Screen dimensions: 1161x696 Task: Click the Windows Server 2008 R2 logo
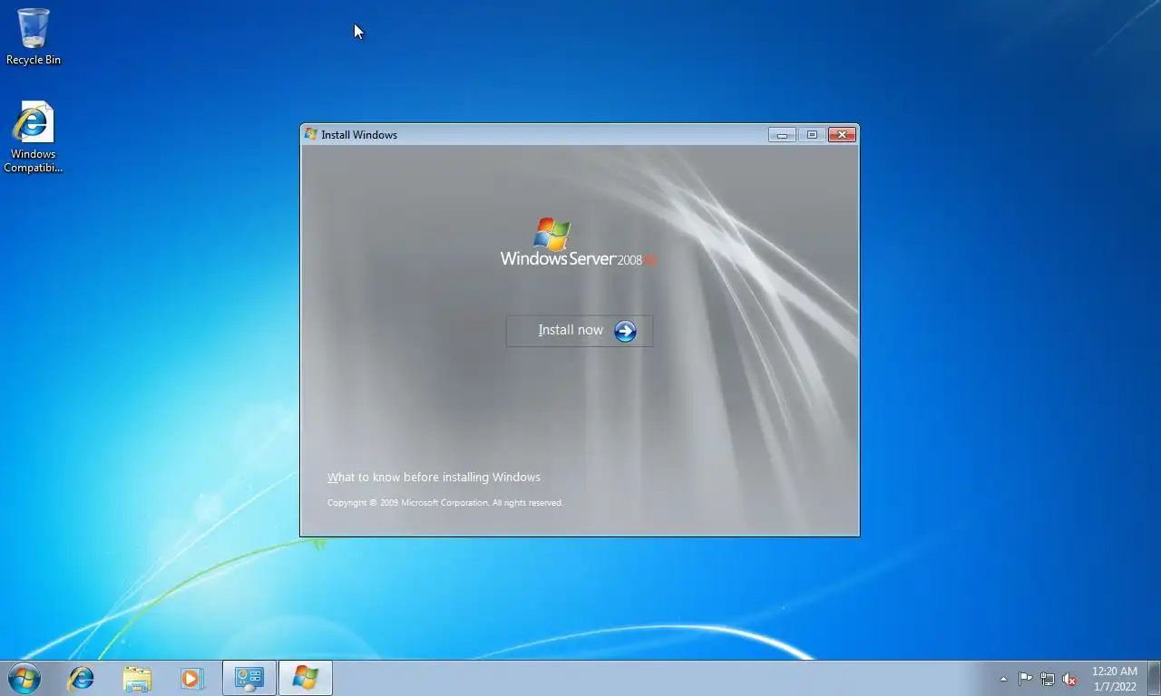[x=578, y=242]
